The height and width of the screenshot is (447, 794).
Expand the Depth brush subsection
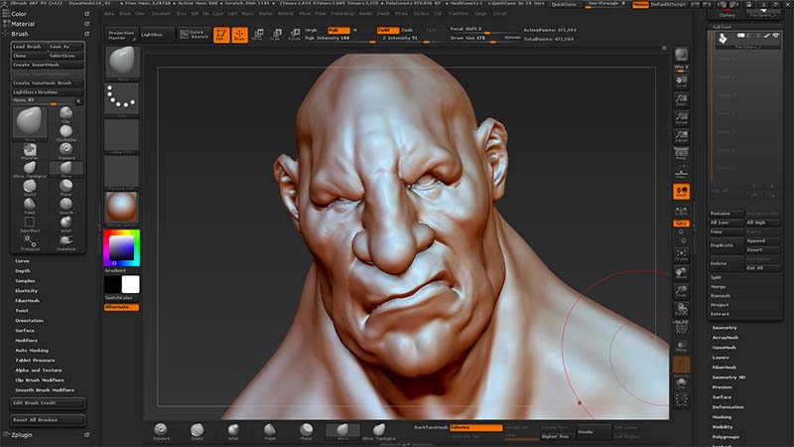point(23,271)
